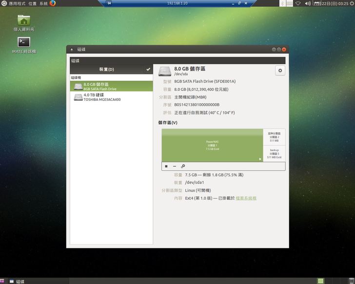Viewport: 355px width, 284px height.
Task: Open MATE 終端機 desktop icon
Action: (24, 42)
